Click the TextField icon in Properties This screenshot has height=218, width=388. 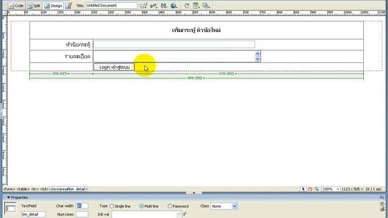(10, 208)
